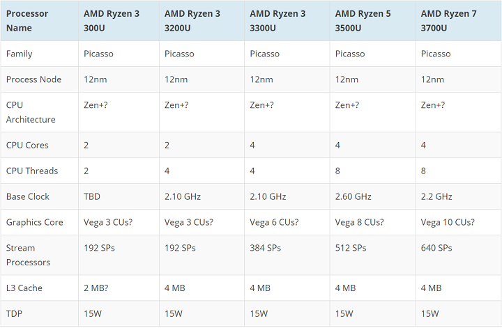Click the AMD Ryzen 3 3200U header
The height and width of the screenshot is (328, 502).
coord(192,21)
